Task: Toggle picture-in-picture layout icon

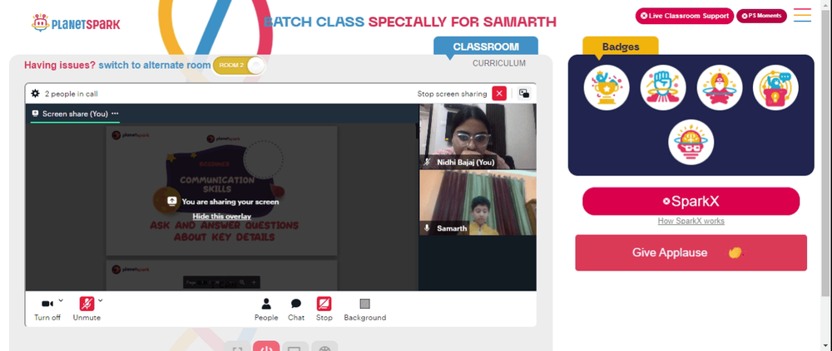Action: tap(524, 93)
